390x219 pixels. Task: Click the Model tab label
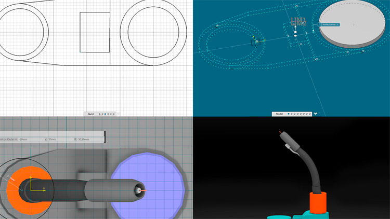[x=279, y=114]
